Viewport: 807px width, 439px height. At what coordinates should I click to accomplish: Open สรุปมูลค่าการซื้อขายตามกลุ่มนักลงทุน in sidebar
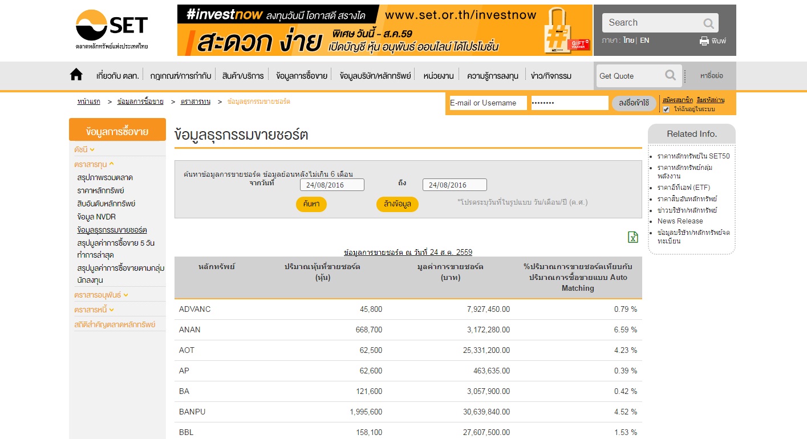121,274
